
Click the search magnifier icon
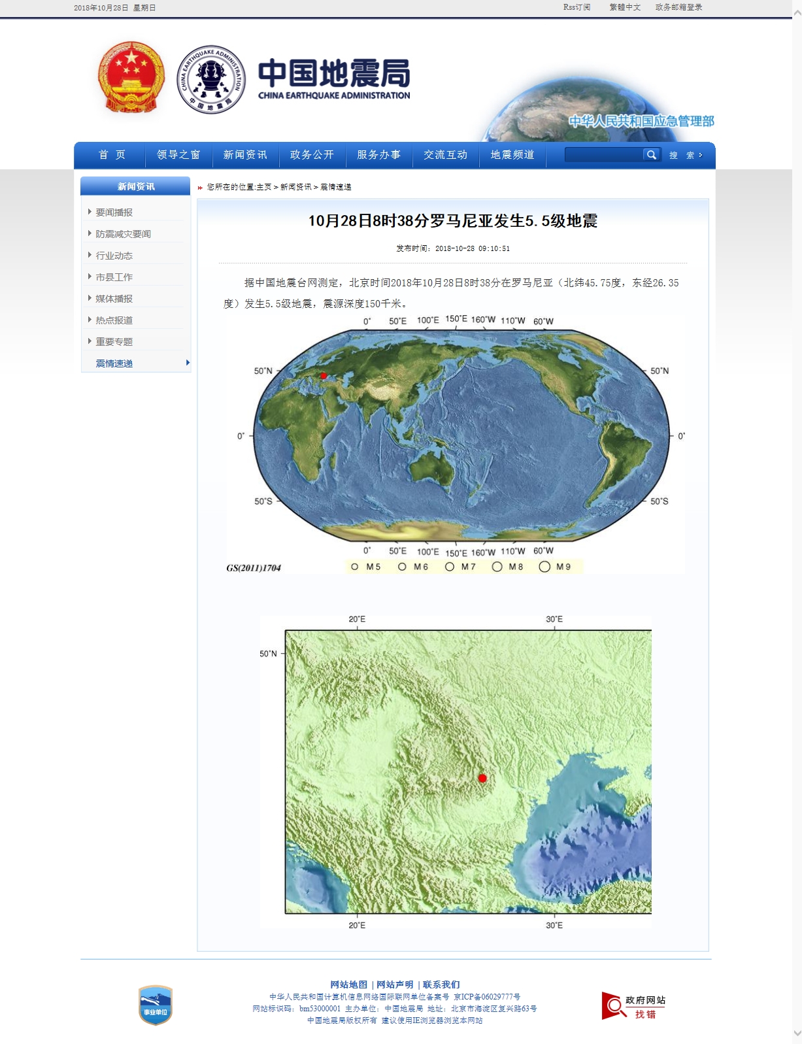651,155
